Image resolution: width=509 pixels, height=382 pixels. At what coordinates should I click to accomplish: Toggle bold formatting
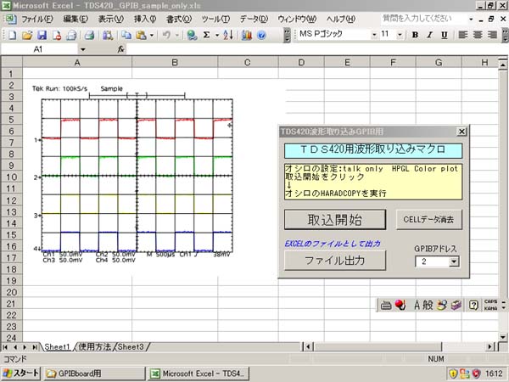(x=415, y=35)
